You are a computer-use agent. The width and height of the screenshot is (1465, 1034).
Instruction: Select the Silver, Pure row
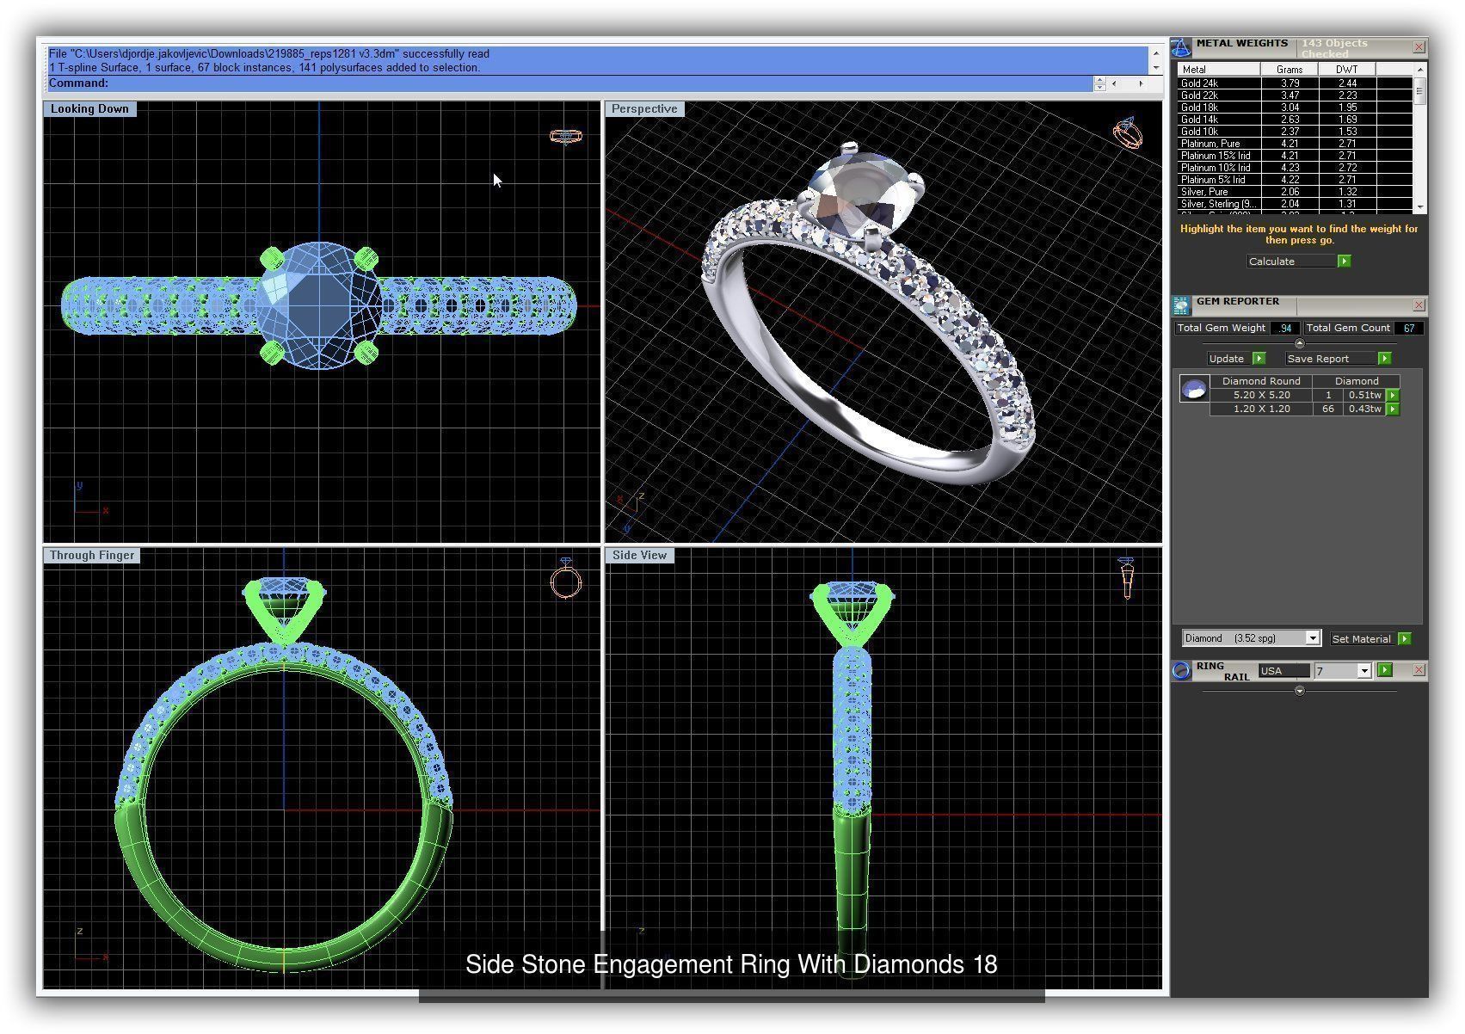[x=1295, y=192]
